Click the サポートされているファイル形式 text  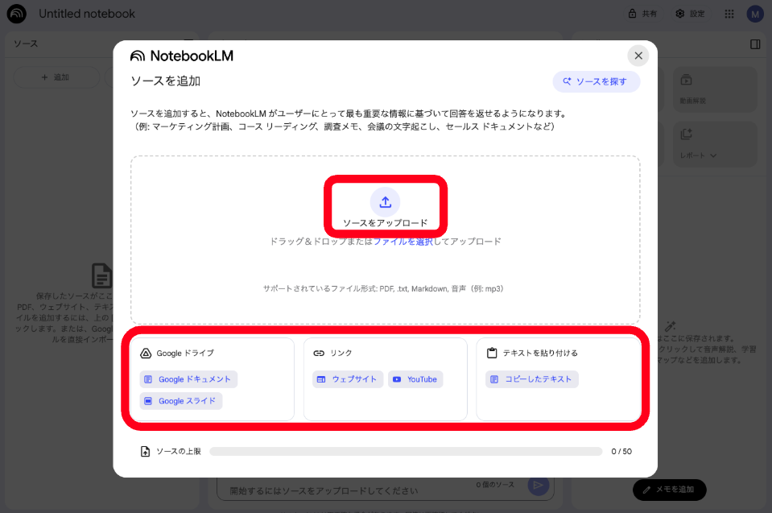coord(383,288)
